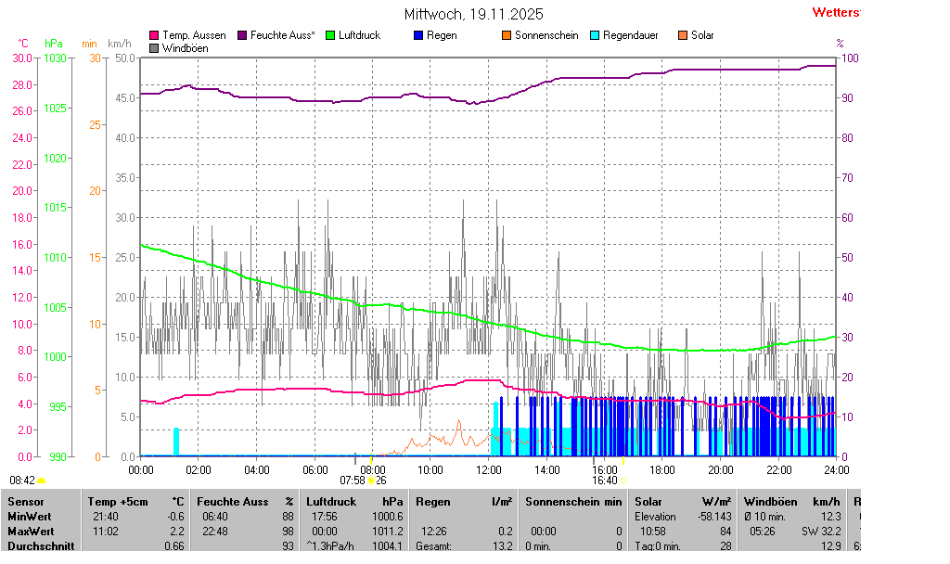Screen dimensions: 950x564
Task: Select the orange Sonnenschein legend marker
Action: click(507, 35)
